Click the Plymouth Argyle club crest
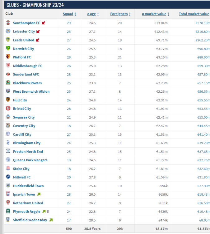The image size is (210, 234). pos(8,211)
